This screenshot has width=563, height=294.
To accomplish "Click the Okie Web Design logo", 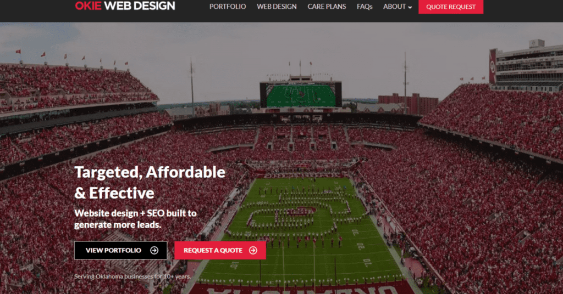I will point(125,5).
